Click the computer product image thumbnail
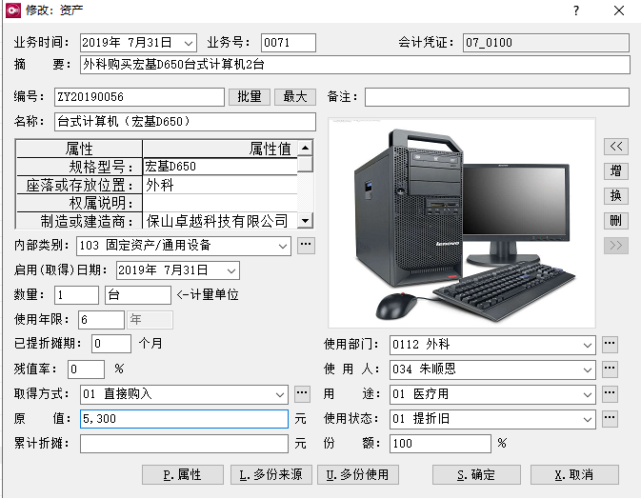Viewport: 641px width, 499px height. click(461, 223)
